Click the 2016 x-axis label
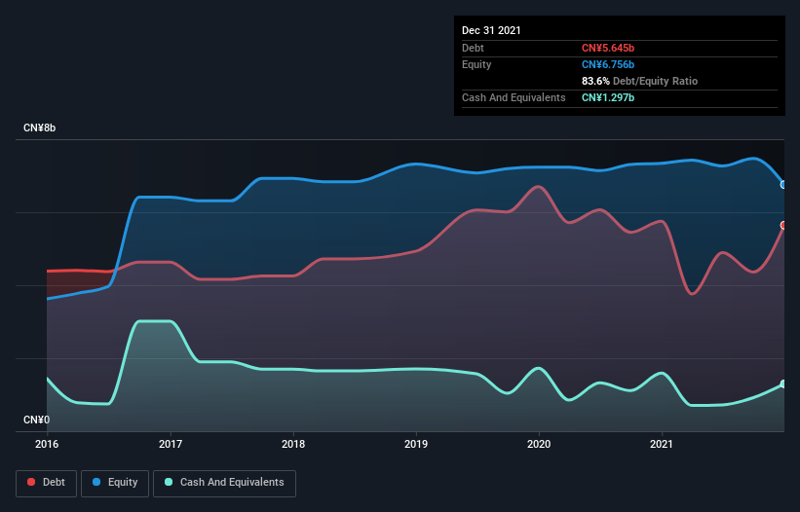Image resolution: width=800 pixels, height=512 pixels. coord(47,444)
